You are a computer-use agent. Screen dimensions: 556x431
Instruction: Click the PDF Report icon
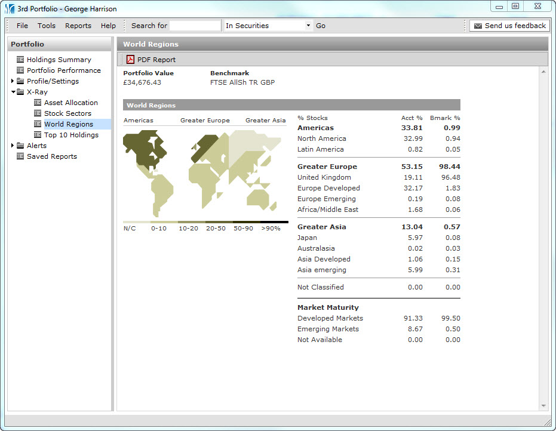(x=130, y=60)
